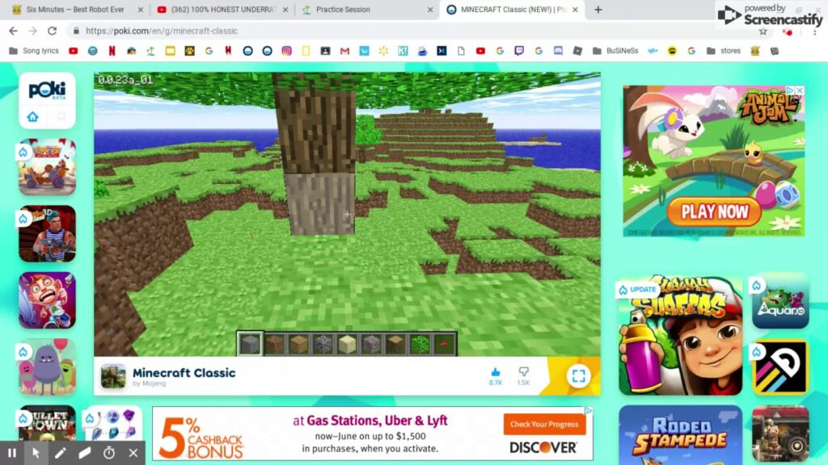Click Check Your Progress in Discover ad
The height and width of the screenshot is (465, 828).
[544, 424]
